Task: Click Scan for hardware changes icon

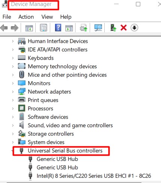Action: [98, 28]
